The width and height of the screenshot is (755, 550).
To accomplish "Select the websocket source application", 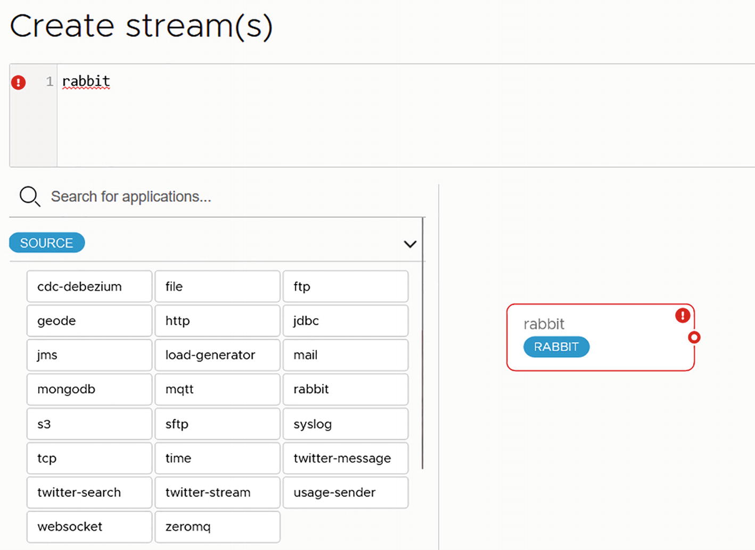I will [x=89, y=527].
